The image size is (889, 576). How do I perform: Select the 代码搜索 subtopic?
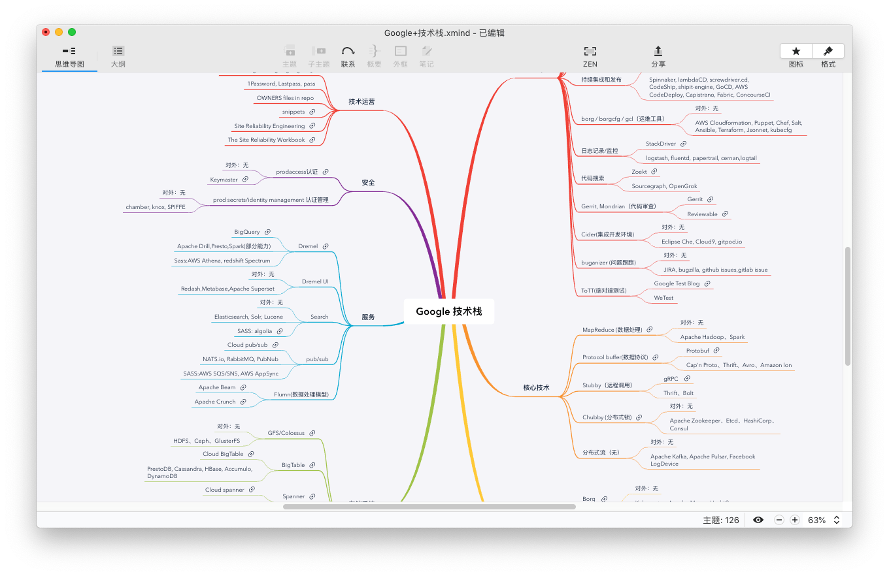point(593,178)
